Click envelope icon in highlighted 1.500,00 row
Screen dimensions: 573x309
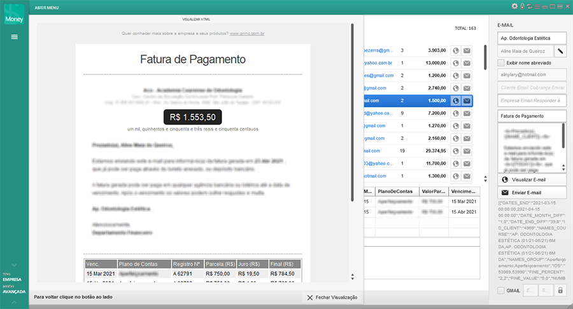click(x=467, y=100)
